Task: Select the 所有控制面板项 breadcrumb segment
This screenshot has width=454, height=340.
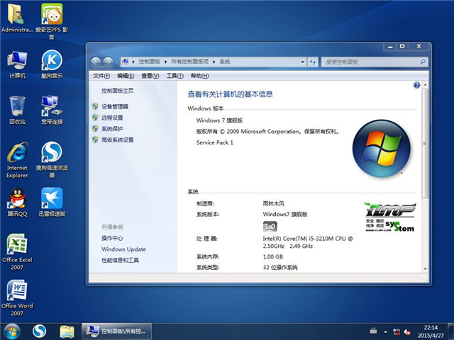Action: click(189, 62)
